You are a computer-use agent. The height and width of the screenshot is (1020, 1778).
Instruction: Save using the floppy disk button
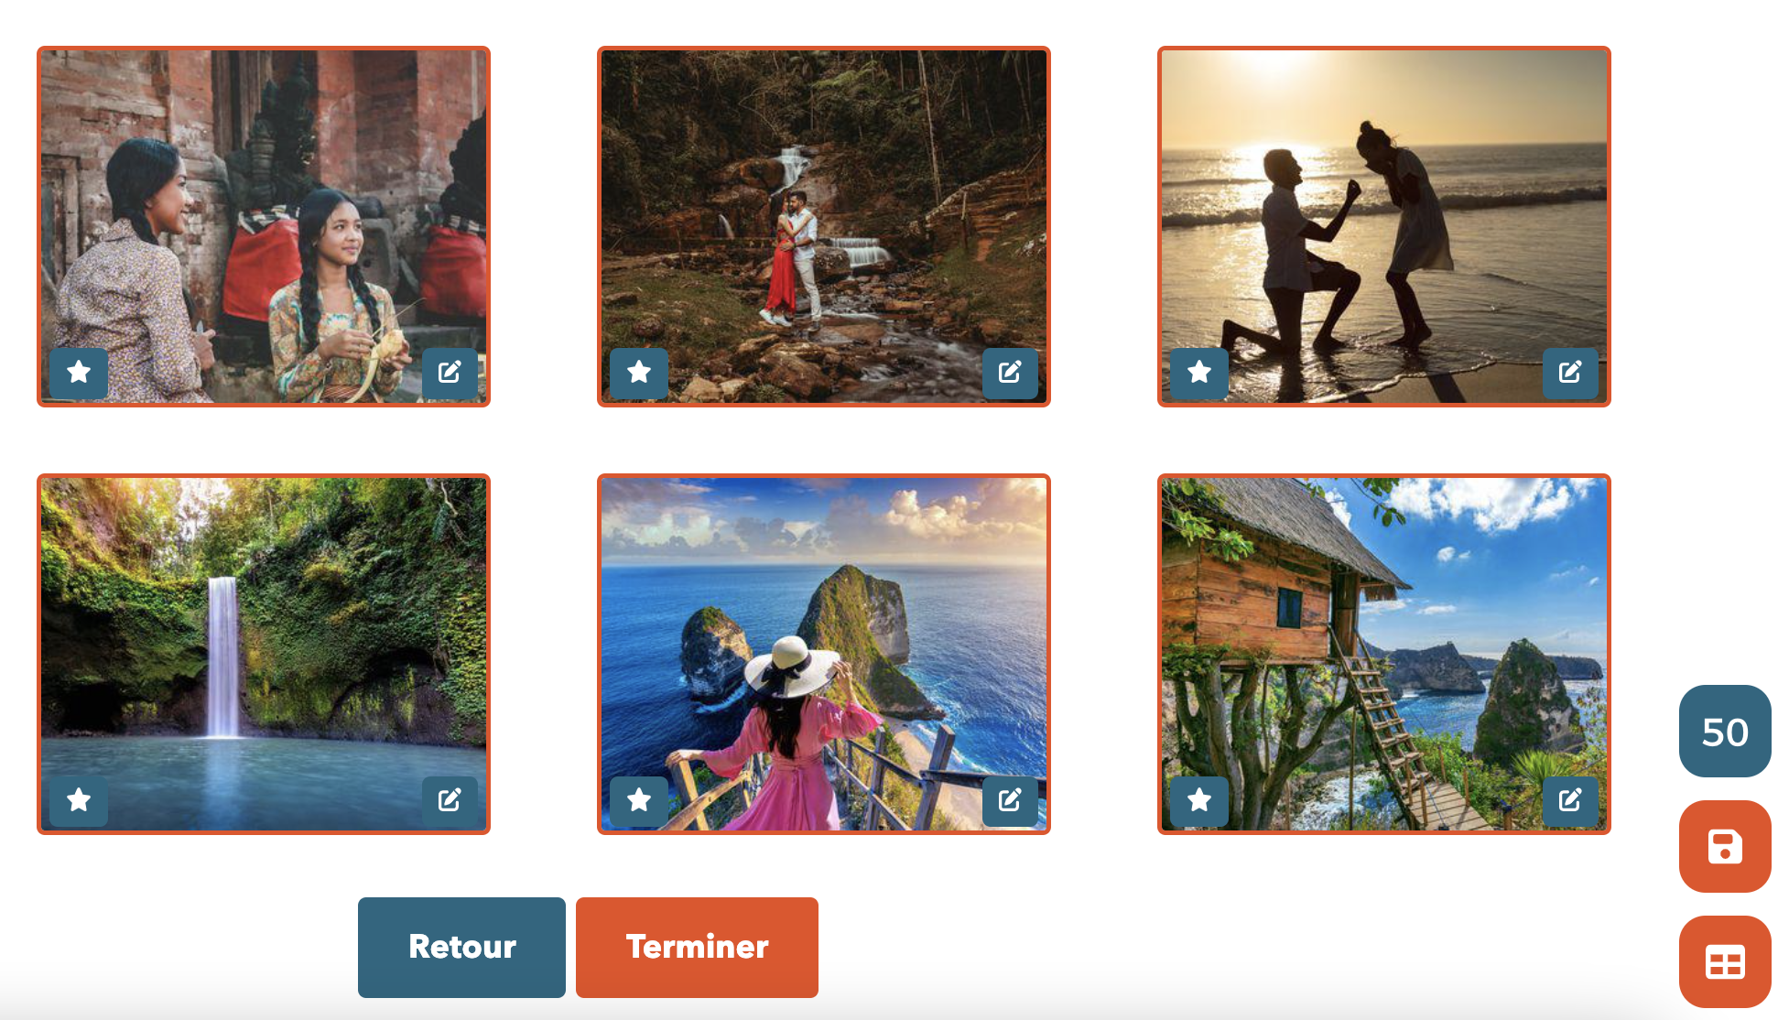pos(1725,846)
